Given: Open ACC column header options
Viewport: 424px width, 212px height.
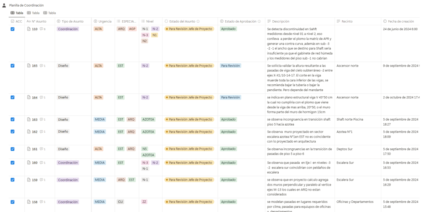Looking at the screenshot, I should [17, 21].
